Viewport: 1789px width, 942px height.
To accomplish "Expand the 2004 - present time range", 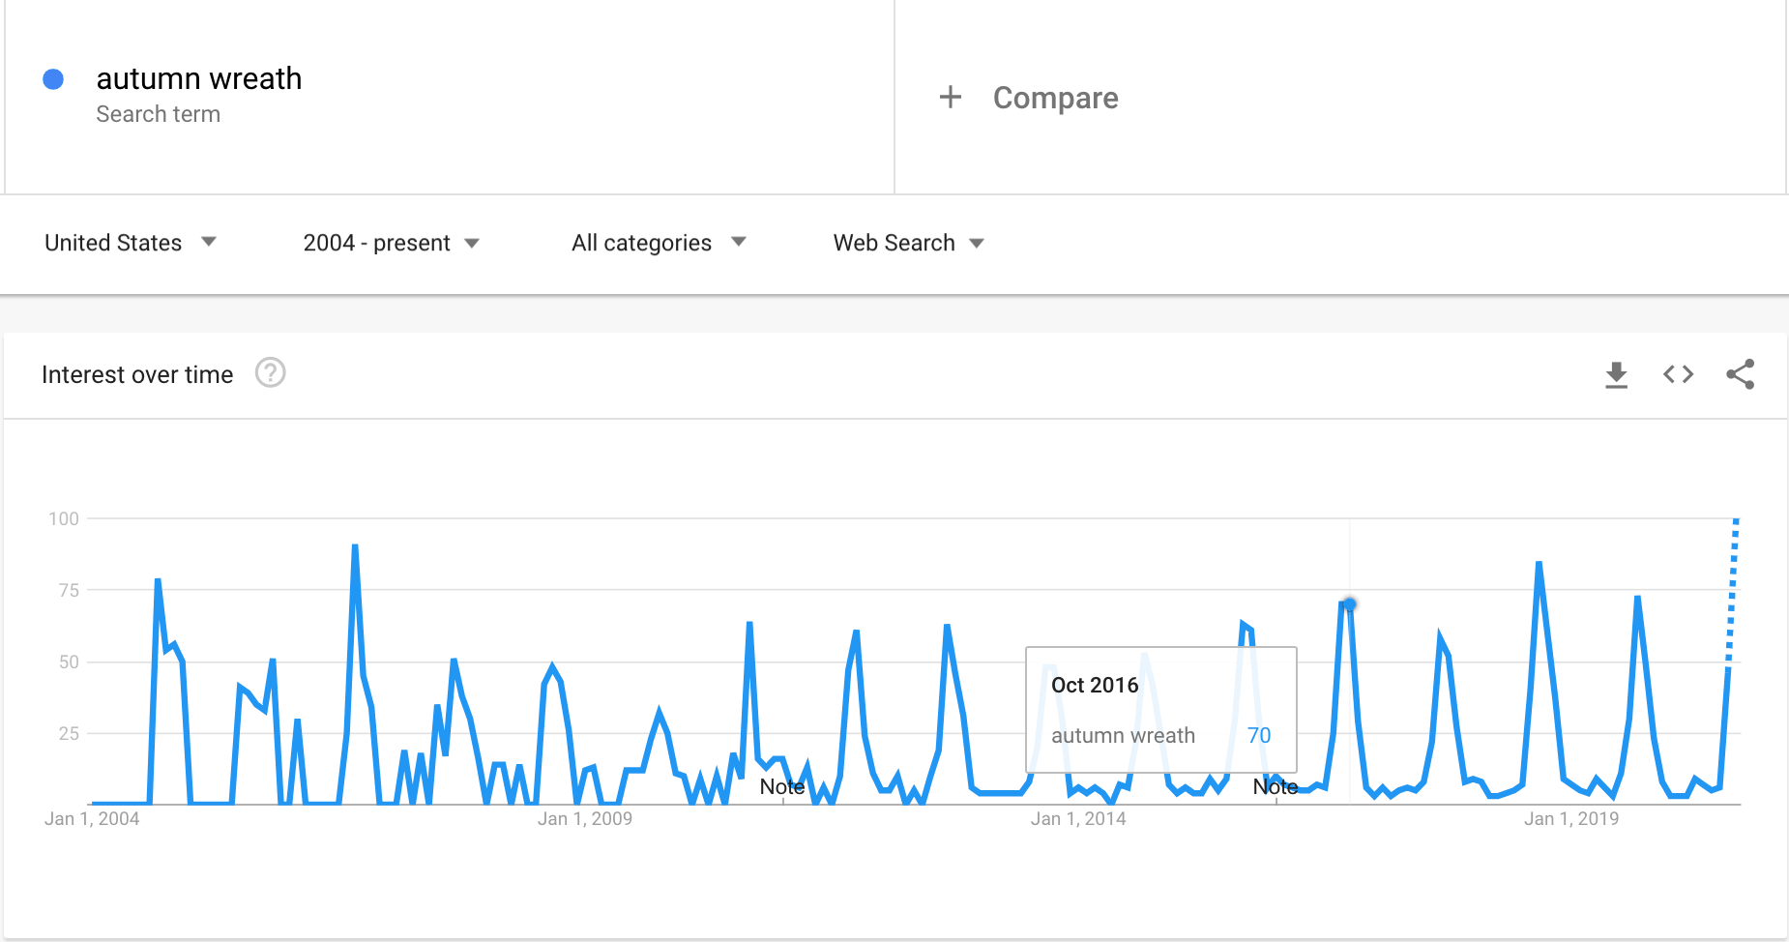I will [391, 243].
